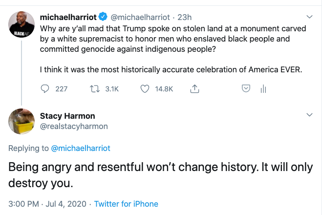Follow the blue @michaelharriot mention in Replying to
The image size is (322, 215).
81,148
